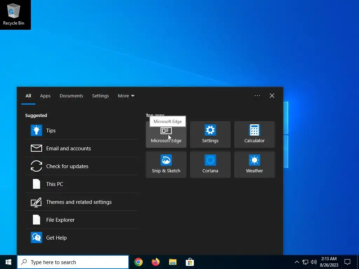The height and width of the screenshot is (269, 359).
Task: Switch to the All search tab
Action: point(28,96)
